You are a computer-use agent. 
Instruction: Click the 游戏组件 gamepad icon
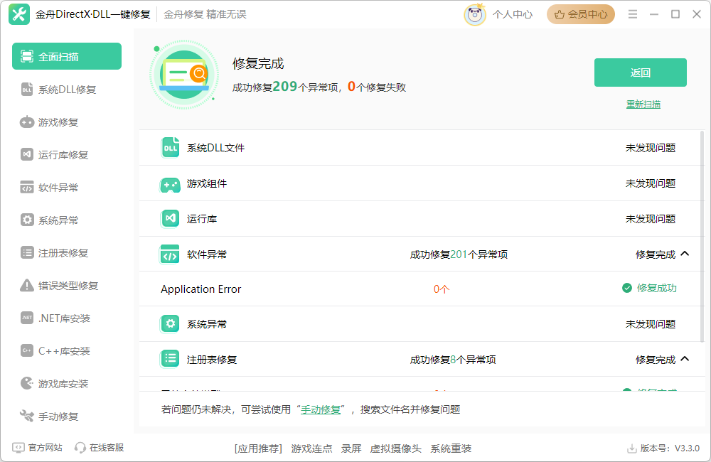tap(170, 184)
